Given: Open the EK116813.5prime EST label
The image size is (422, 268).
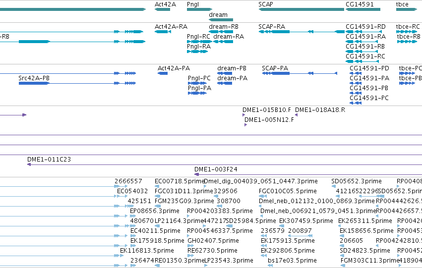Looking at the screenshot, I should point(147,251).
